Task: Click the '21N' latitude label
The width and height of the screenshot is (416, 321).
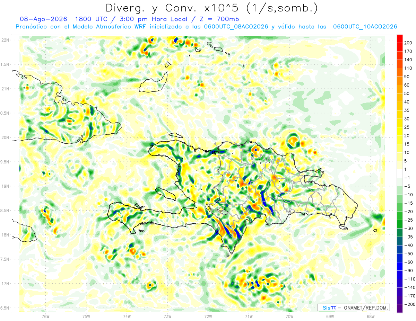Action: tap(5, 89)
